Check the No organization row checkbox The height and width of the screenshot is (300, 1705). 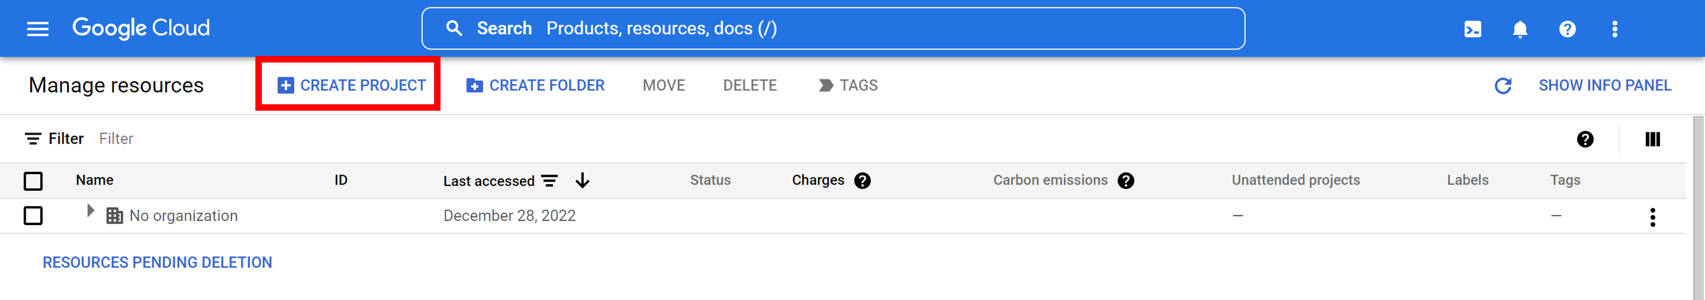click(33, 216)
